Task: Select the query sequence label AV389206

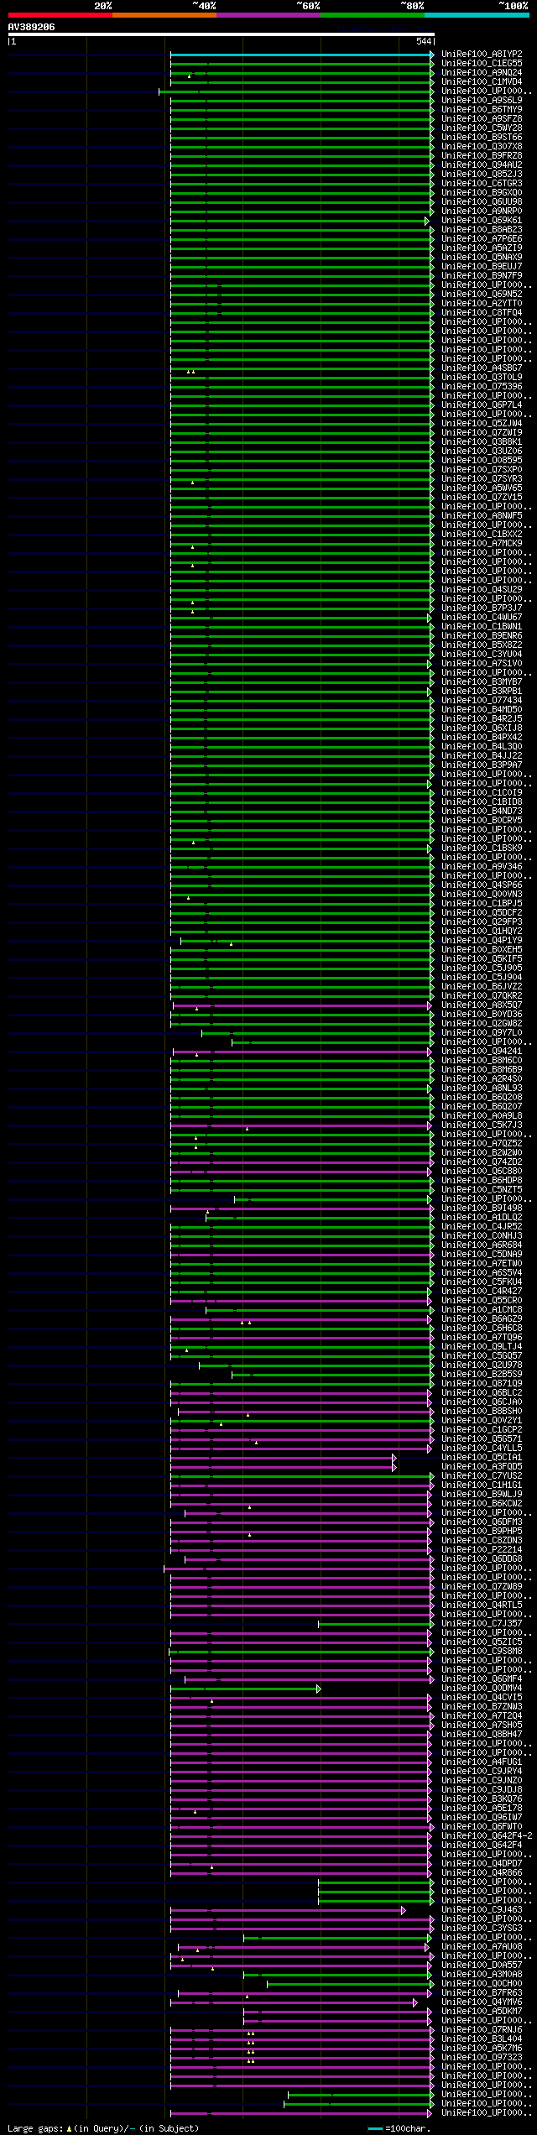Action: [32, 27]
